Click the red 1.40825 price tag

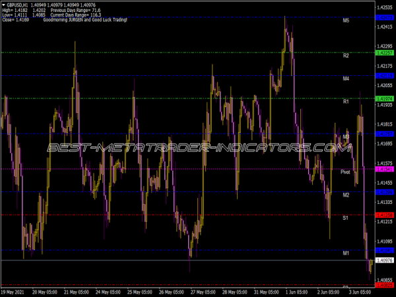[x=385, y=285]
